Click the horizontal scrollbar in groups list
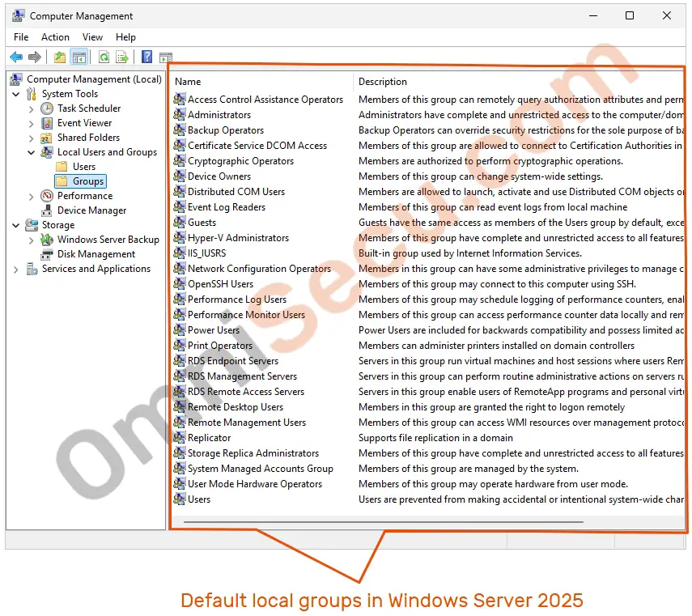This screenshot has width=692, height=616. click(384, 521)
